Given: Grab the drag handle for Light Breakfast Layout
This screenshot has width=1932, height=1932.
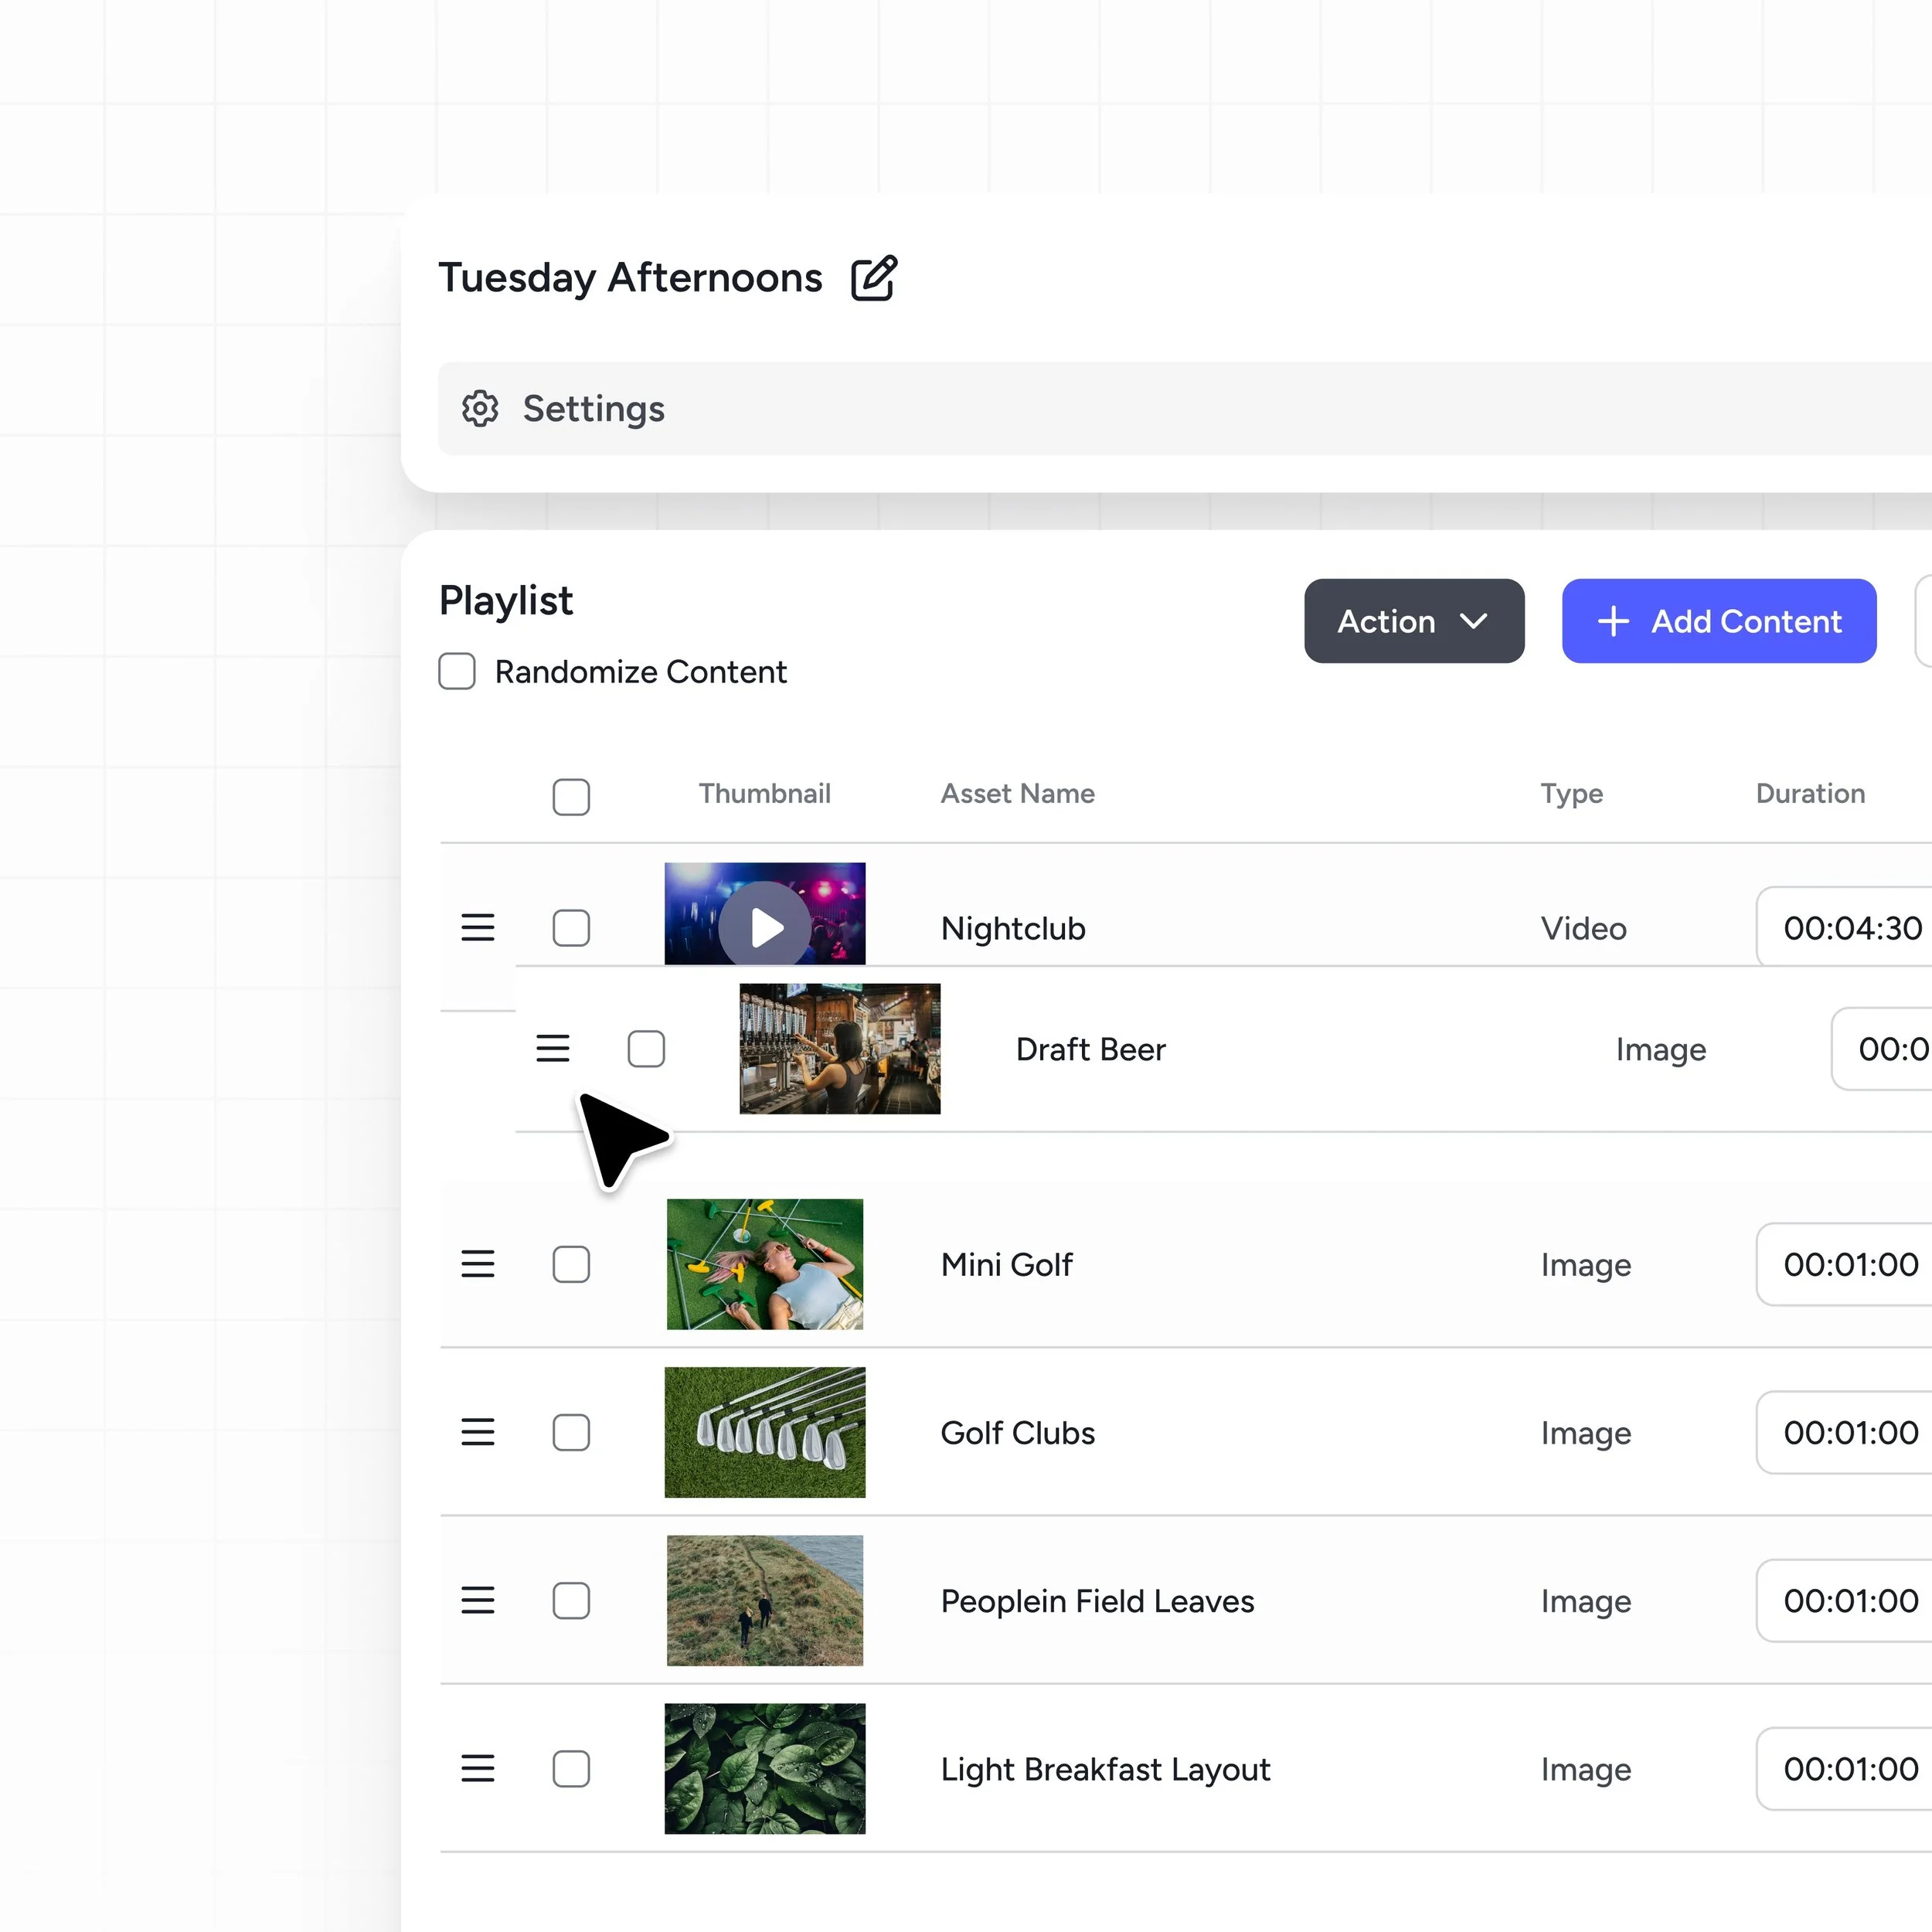Looking at the screenshot, I should [477, 1768].
